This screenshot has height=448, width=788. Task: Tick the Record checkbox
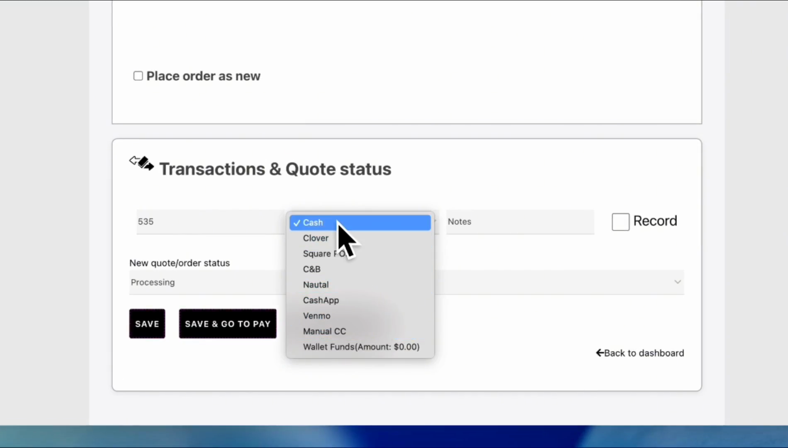(620, 222)
